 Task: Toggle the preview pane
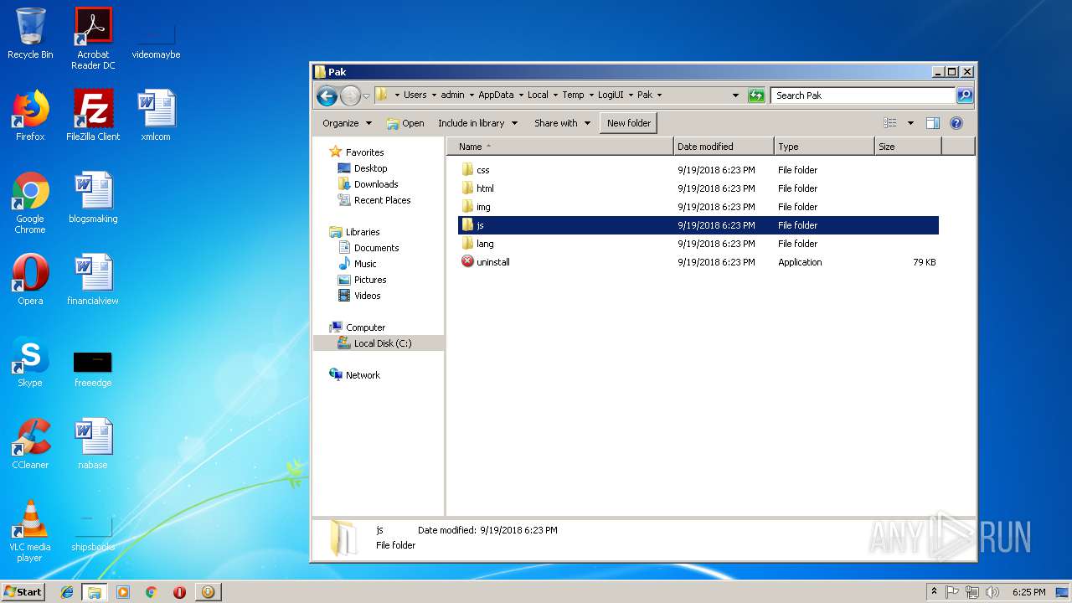(x=933, y=123)
